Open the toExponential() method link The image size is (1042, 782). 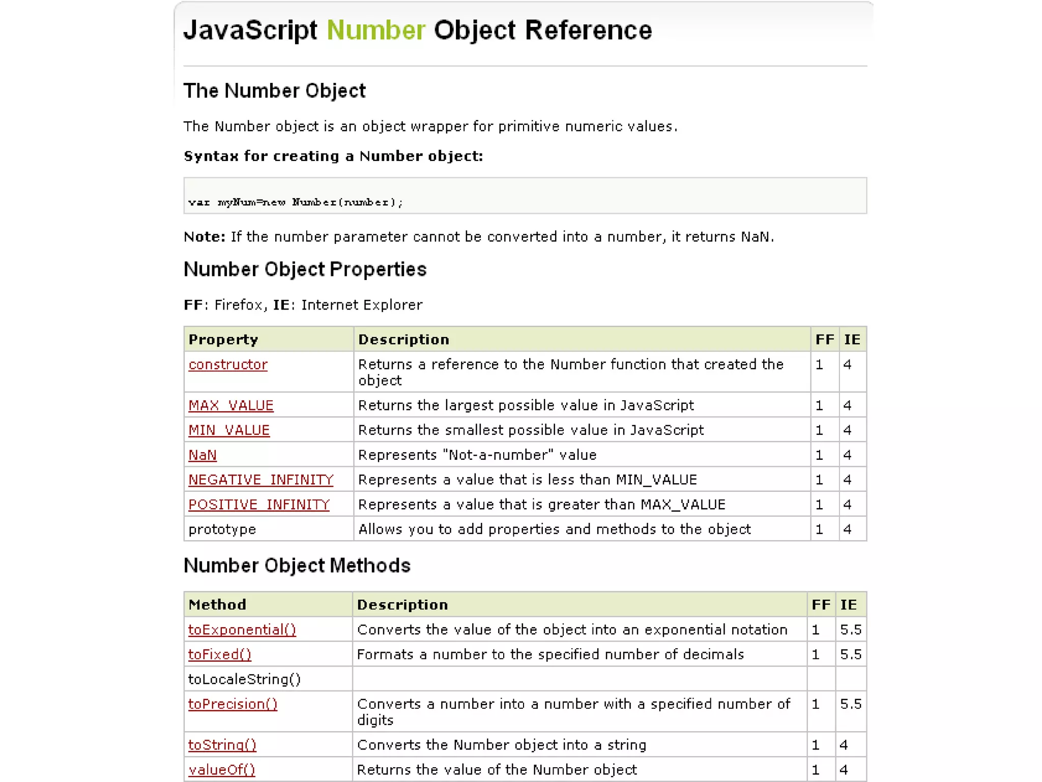[242, 630]
